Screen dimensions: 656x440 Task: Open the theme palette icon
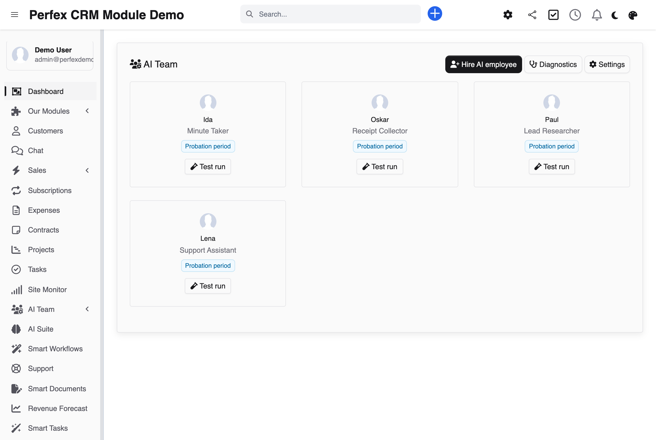pyautogui.click(x=633, y=15)
